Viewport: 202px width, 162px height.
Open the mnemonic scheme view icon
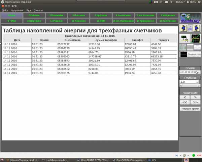coord(184,38)
